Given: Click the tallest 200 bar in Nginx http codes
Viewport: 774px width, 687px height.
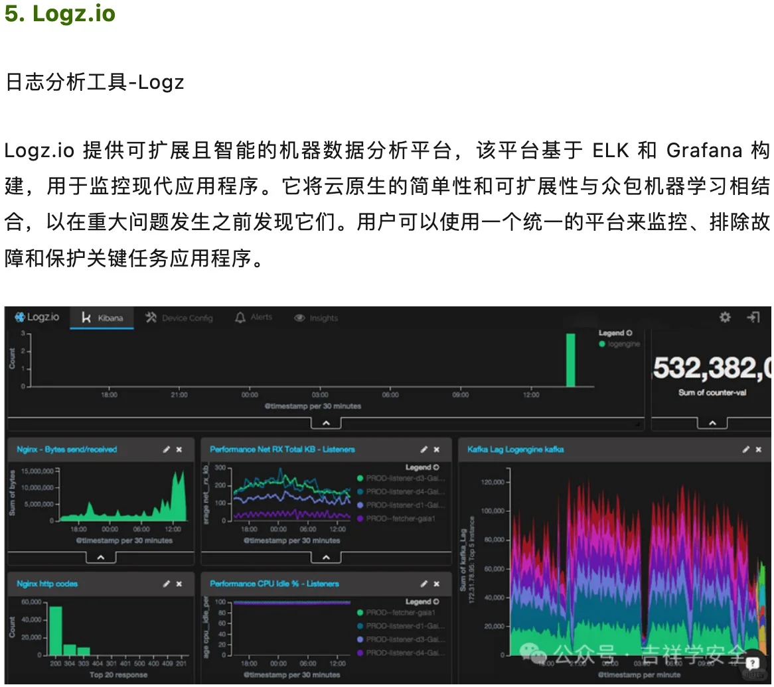Looking at the screenshot, I should click(56, 631).
